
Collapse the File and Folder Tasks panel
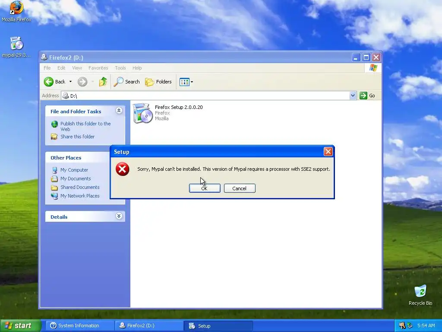(119, 111)
